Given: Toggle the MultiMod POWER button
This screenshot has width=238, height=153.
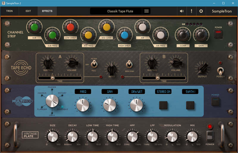Looking at the screenshot, I should pos(215,101).
